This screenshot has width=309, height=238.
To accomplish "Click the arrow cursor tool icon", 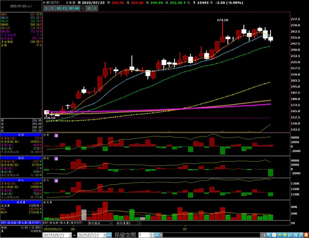I will pos(269,235).
